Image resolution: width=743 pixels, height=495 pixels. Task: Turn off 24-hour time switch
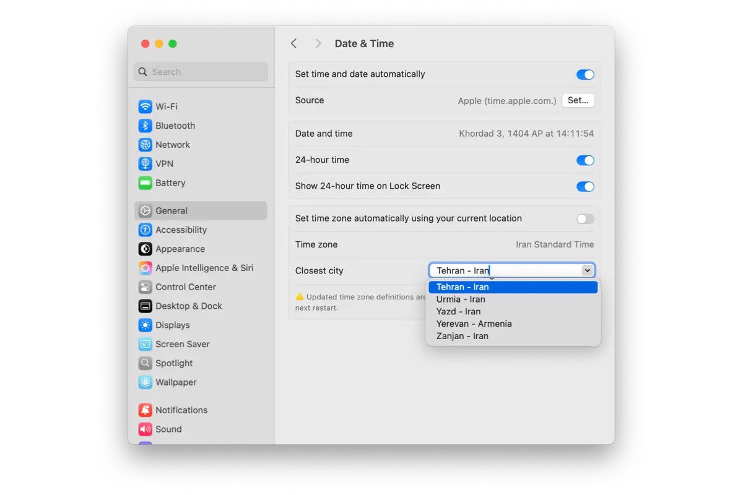click(x=585, y=160)
